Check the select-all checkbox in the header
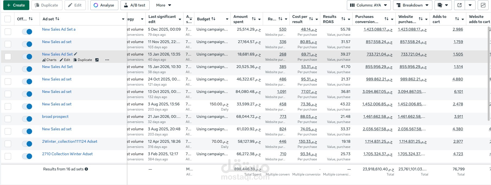Viewport: 491px width, 185px height. [8, 19]
